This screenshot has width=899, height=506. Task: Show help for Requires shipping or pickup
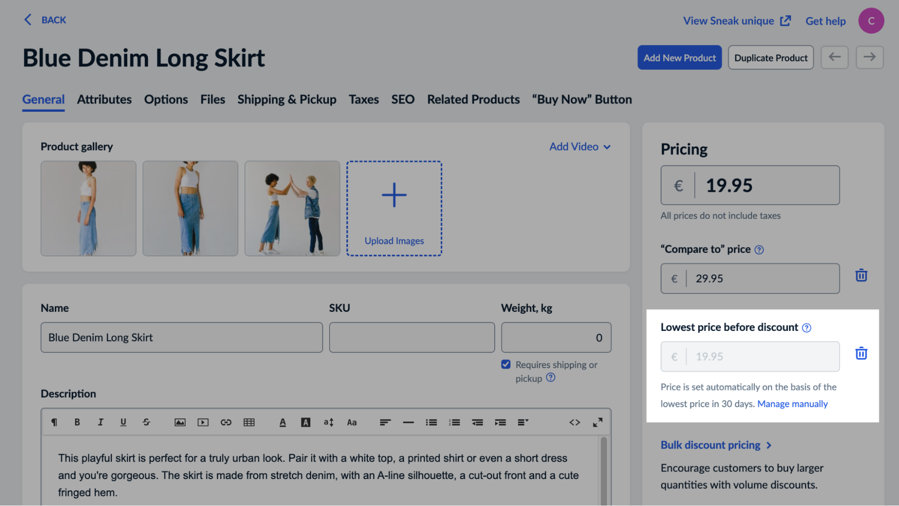[550, 378]
